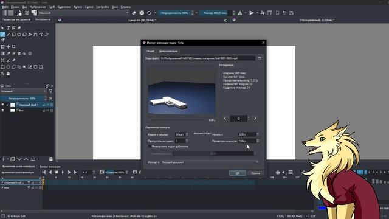Toggle timeline visibility eye for 'Обычный слой' row
The image size is (389, 219).
tap(29, 182)
